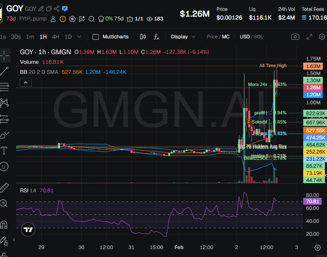Click the 1.63M All Time High price label
Image resolution: width=327 pixels, height=257 pixels.
313,66
